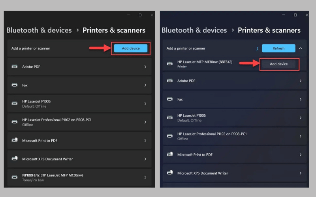Select Microsoft XPS Document Writer label, right window
The width and height of the screenshot is (316, 197).
click(203, 173)
